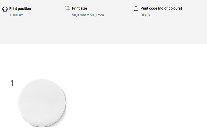Click the word INLAY

pos(18,15)
